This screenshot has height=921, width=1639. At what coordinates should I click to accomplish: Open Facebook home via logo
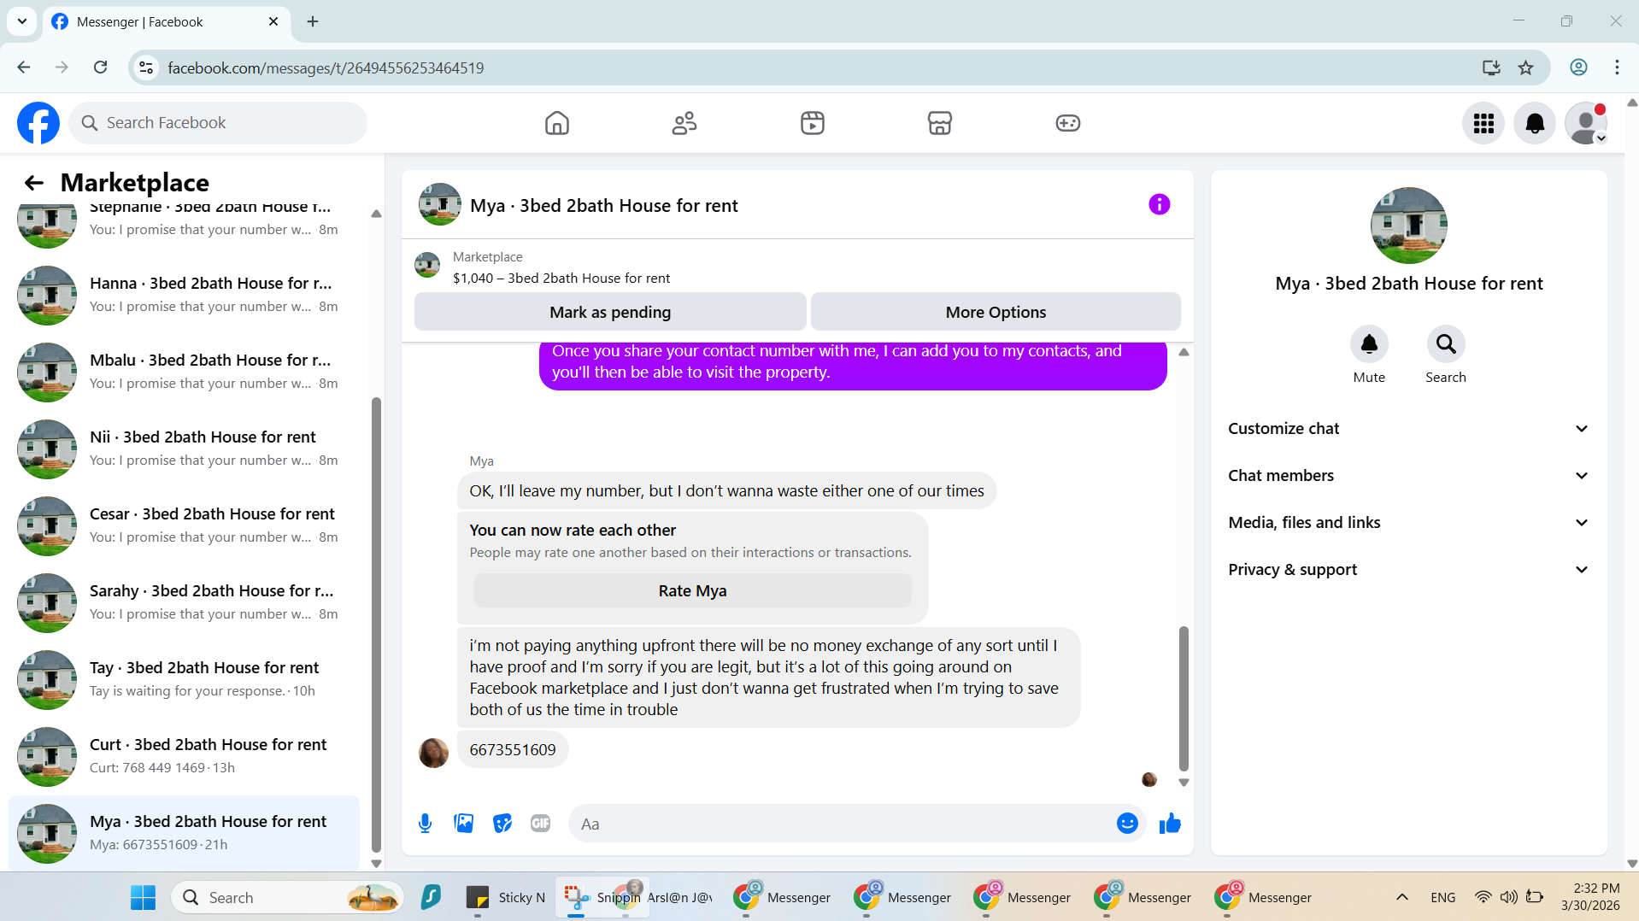coord(38,123)
